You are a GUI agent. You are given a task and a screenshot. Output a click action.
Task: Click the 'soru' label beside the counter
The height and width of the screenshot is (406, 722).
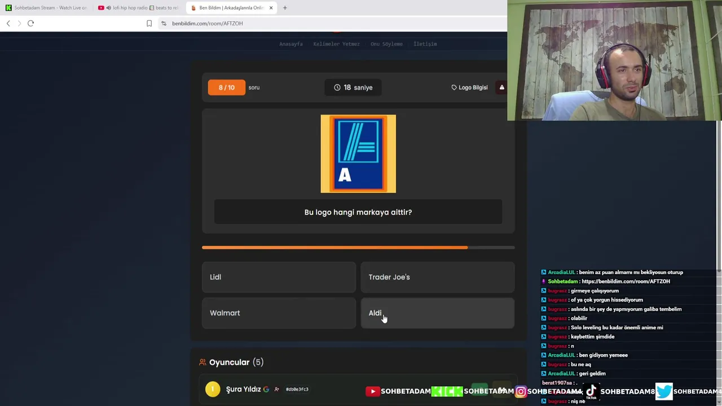click(x=254, y=87)
